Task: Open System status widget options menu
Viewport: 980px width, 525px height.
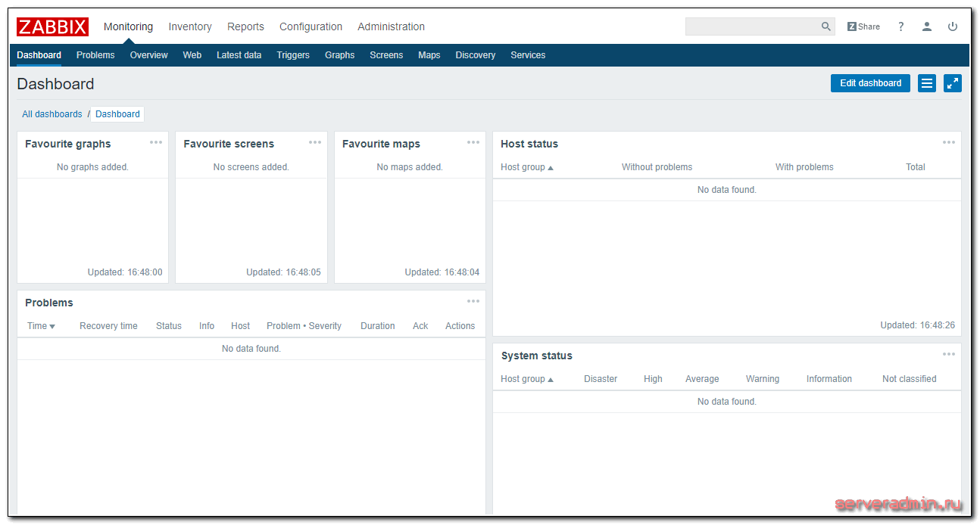Action: click(948, 354)
